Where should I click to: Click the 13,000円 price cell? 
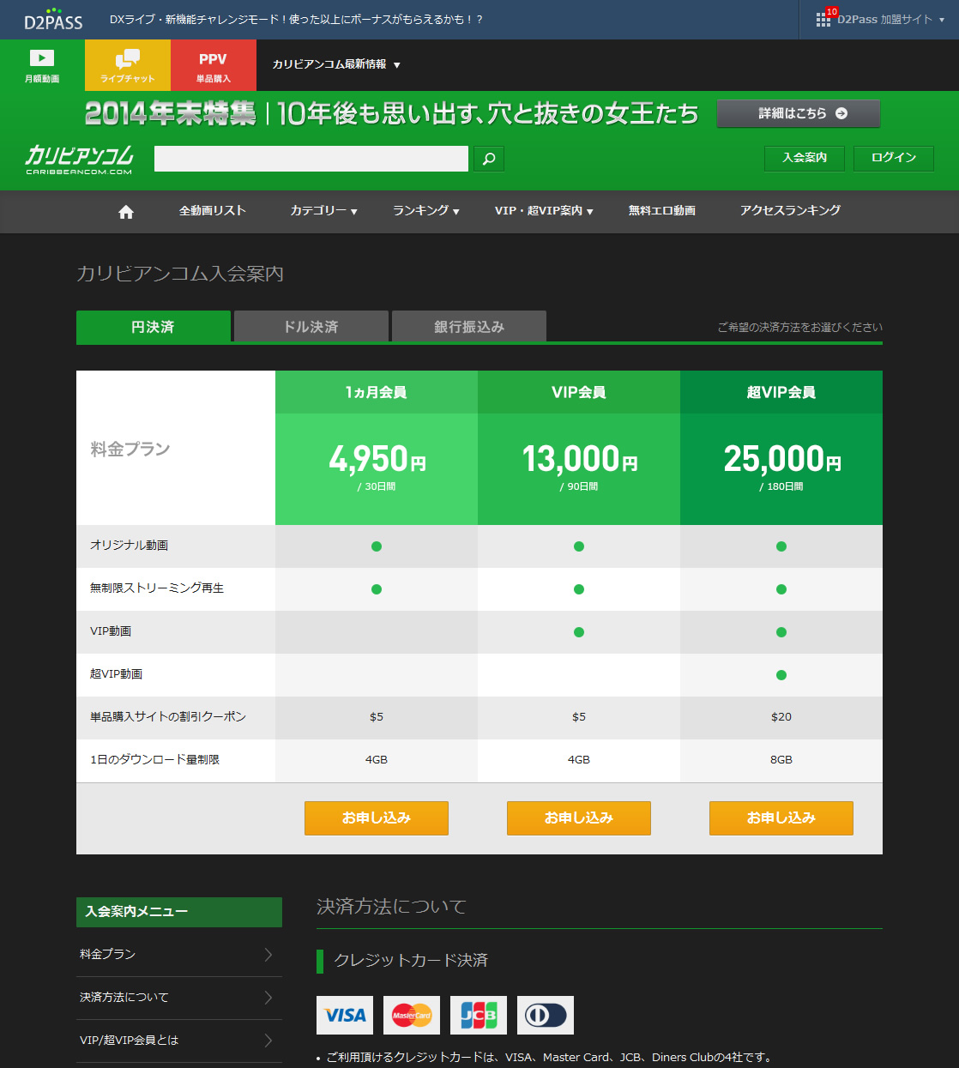click(x=579, y=469)
